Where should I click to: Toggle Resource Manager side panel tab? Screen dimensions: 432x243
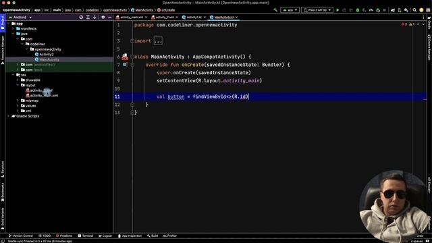(x=3, y=49)
